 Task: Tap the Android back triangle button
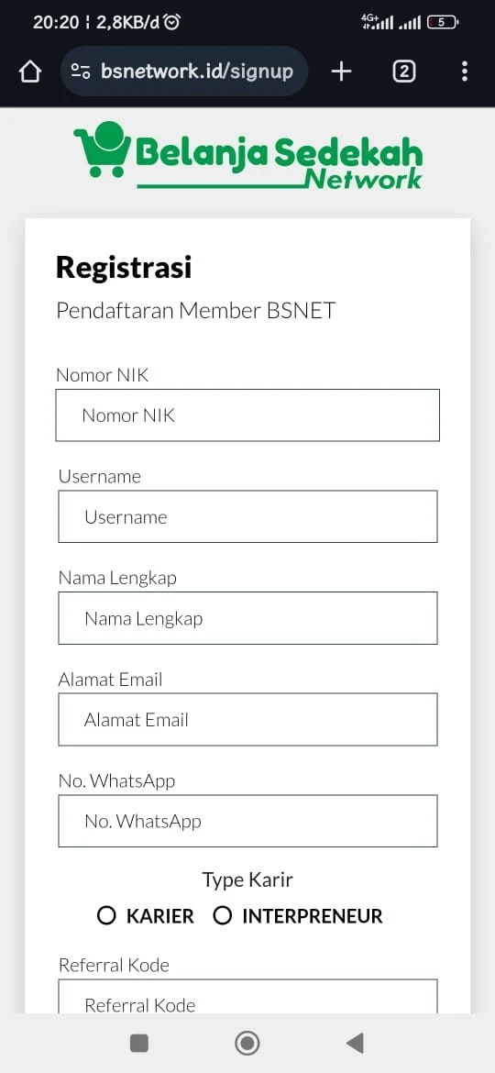(355, 1043)
